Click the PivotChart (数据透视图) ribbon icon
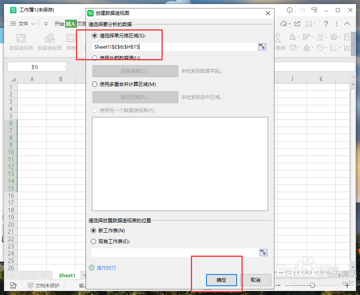Screen dimensions: 360x295 click(50, 38)
